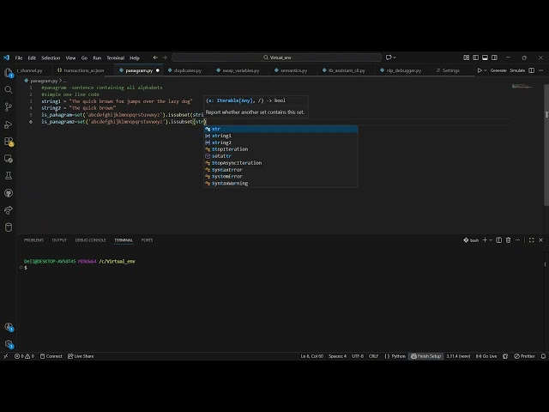Screen dimensions: 549x412
Task: Select the Python language mode indicator
Action: point(398,356)
